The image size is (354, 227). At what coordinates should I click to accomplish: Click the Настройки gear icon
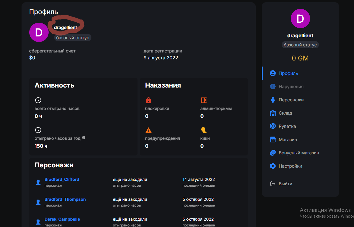[273, 166]
